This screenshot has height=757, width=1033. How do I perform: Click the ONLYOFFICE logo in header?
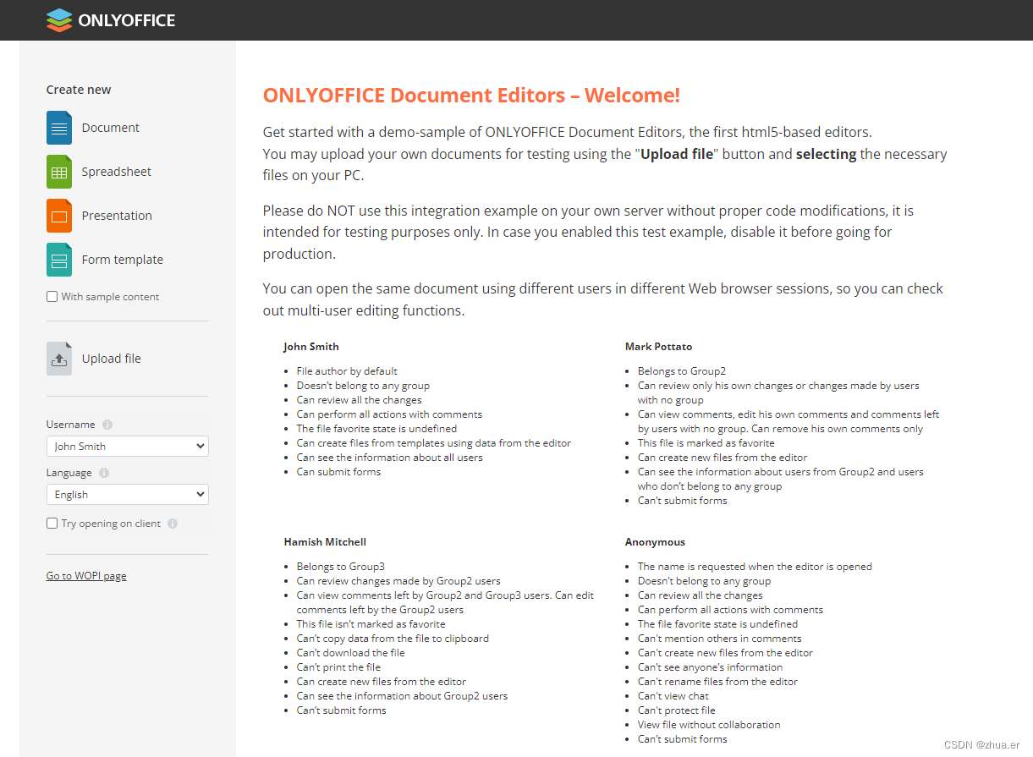point(111,20)
